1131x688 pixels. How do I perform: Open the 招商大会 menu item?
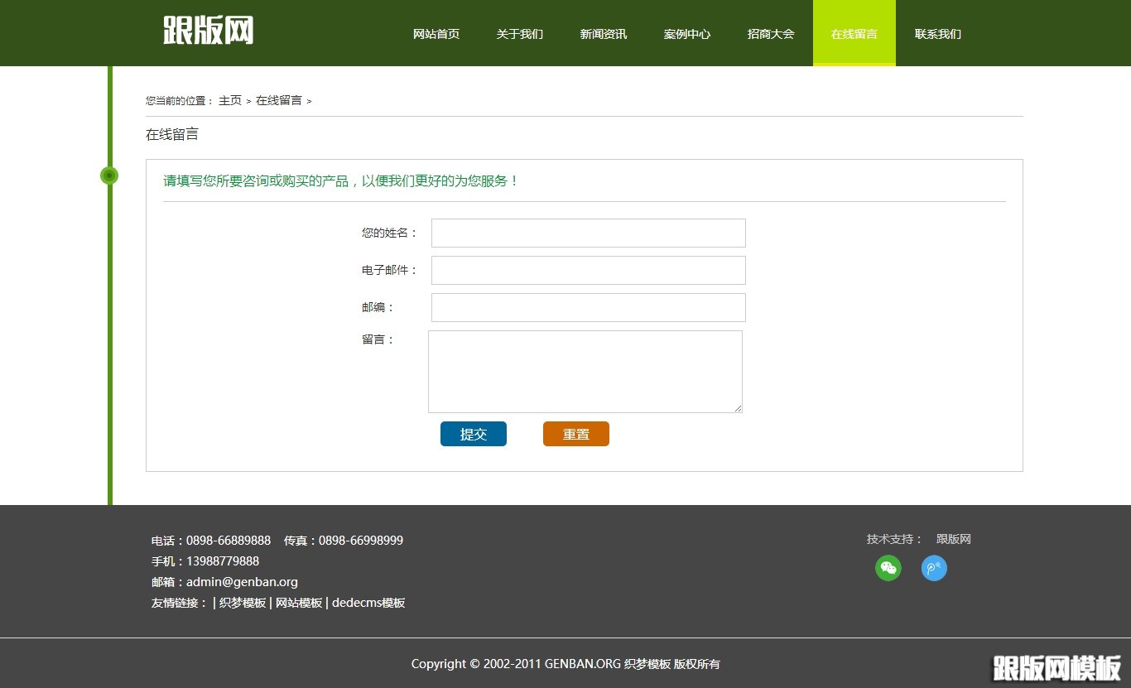click(771, 34)
